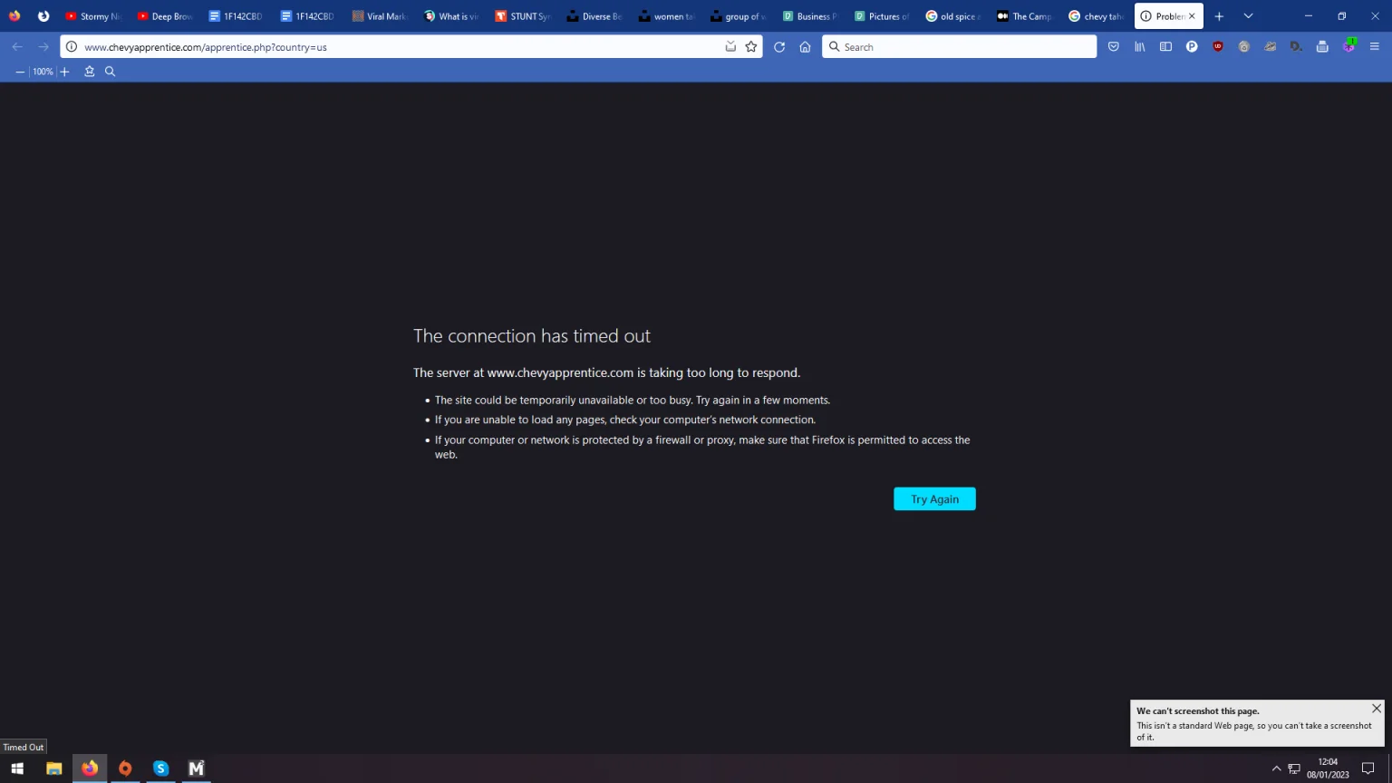Show hidden system tray icons
Screen dimensions: 1392x783
click(x=1276, y=768)
